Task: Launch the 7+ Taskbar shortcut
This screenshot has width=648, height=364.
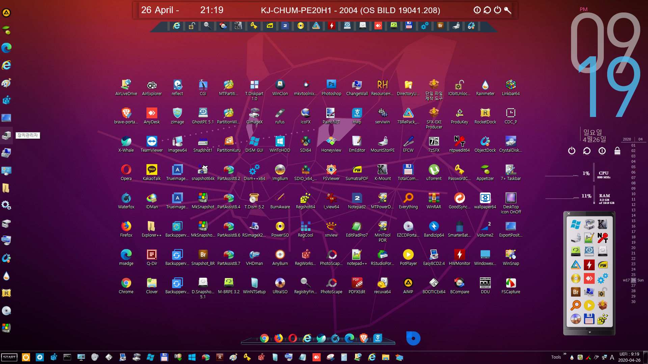Action: 511,173
